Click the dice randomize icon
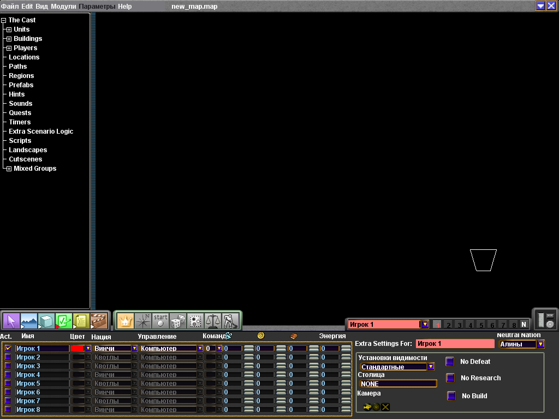This screenshot has width=559, height=419. pyautogui.click(x=178, y=321)
